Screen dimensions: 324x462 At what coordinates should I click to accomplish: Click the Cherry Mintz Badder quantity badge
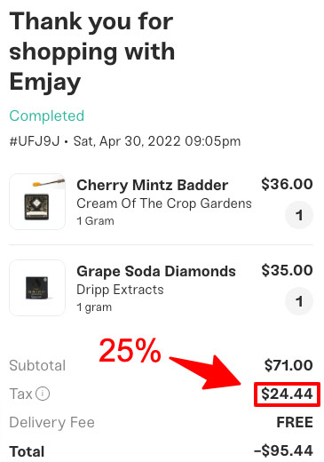pyautogui.click(x=299, y=215)
